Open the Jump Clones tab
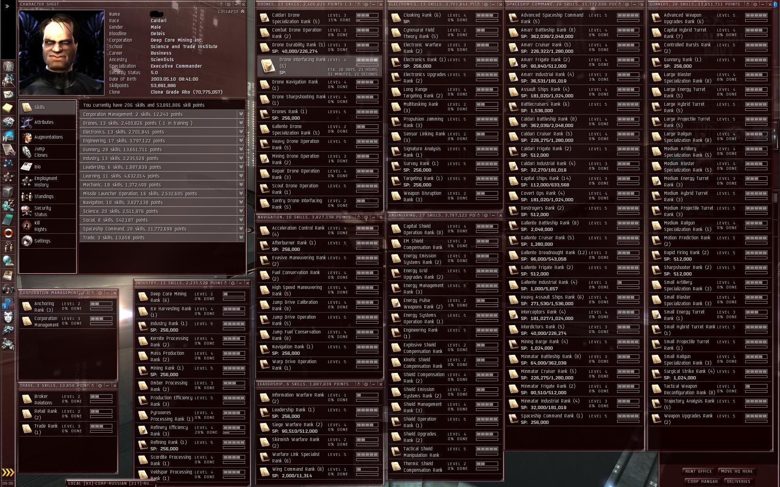Viewport: 780px width, 487px height. pos(48,152)
